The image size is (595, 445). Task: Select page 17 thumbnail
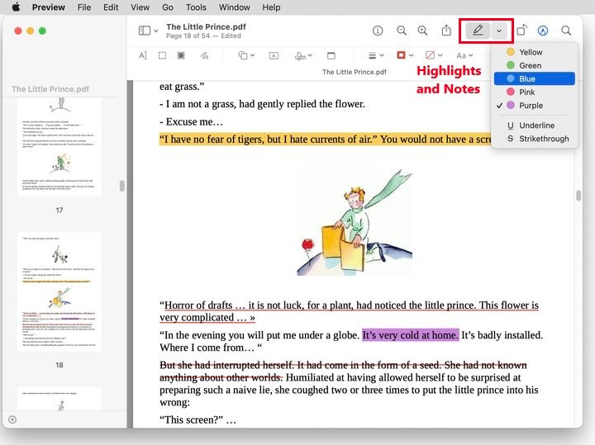coord(59,147)
